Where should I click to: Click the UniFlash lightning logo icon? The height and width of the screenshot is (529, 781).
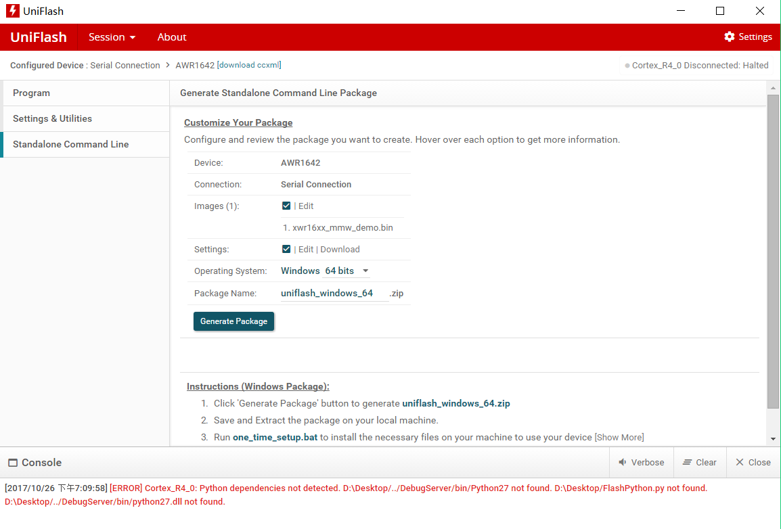pos(12,10)
